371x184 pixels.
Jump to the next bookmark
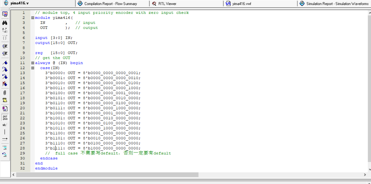[x=5, y=69]
